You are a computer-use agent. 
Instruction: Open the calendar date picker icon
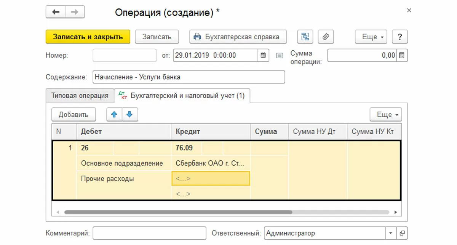coord(263,55)
